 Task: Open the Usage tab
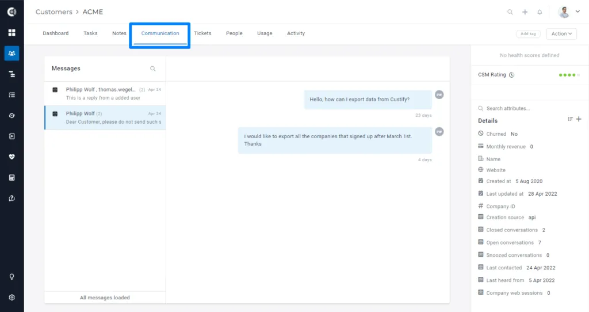(265, 33)
